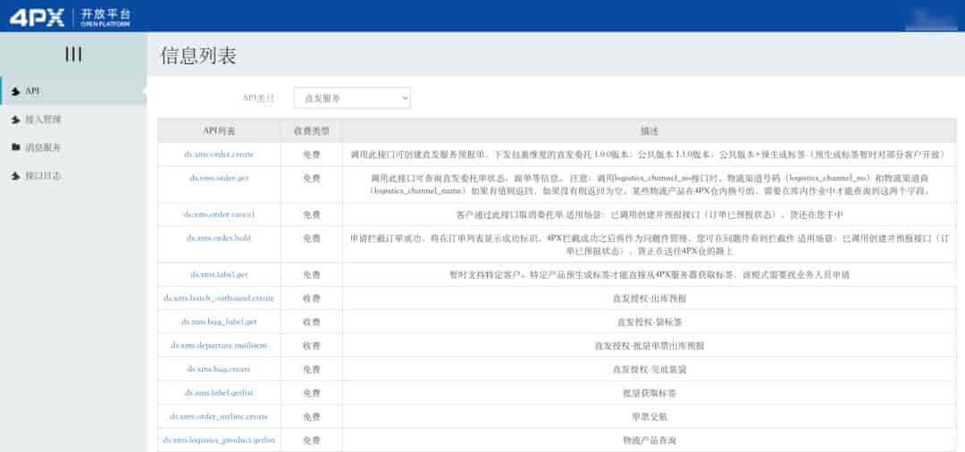Click 免费 cell in the order.create row
This screenshot has width=965, height=452.
point(312,155)
